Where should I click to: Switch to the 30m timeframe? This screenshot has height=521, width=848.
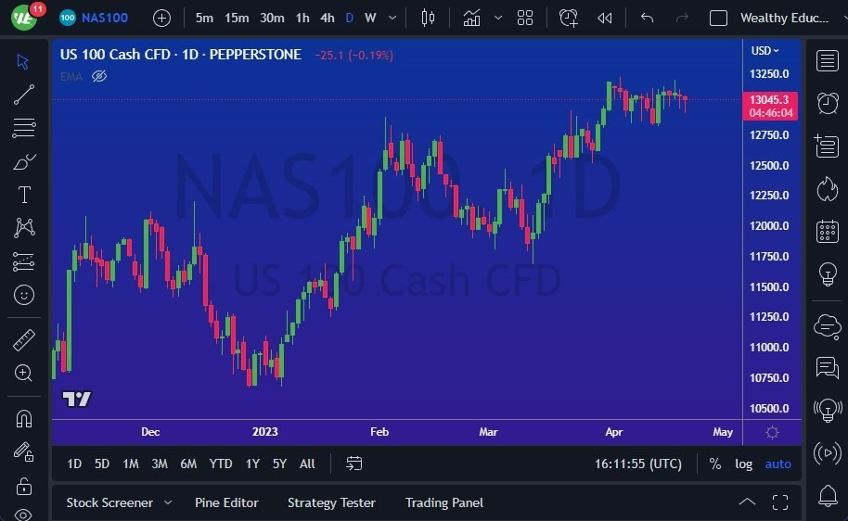click(272, 18)
